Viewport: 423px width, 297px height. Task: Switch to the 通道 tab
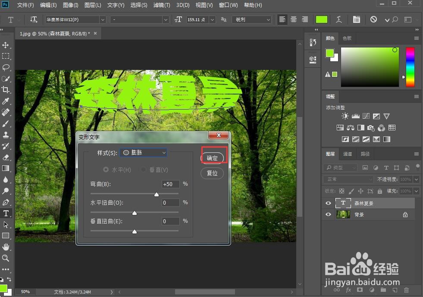tap(347, 154)
